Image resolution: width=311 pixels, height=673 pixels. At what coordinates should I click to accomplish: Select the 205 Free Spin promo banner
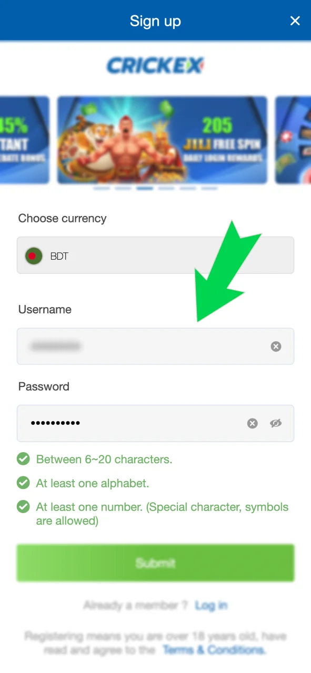point(162,140)
